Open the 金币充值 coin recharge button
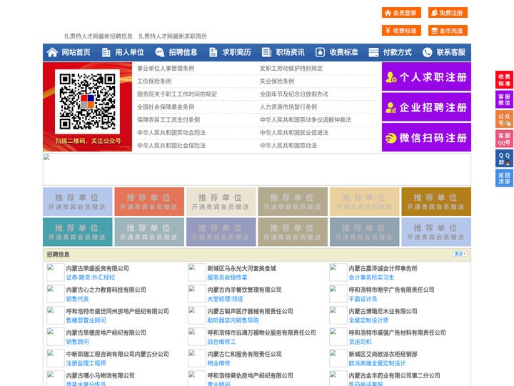The image size is (514, 386). 448,31
